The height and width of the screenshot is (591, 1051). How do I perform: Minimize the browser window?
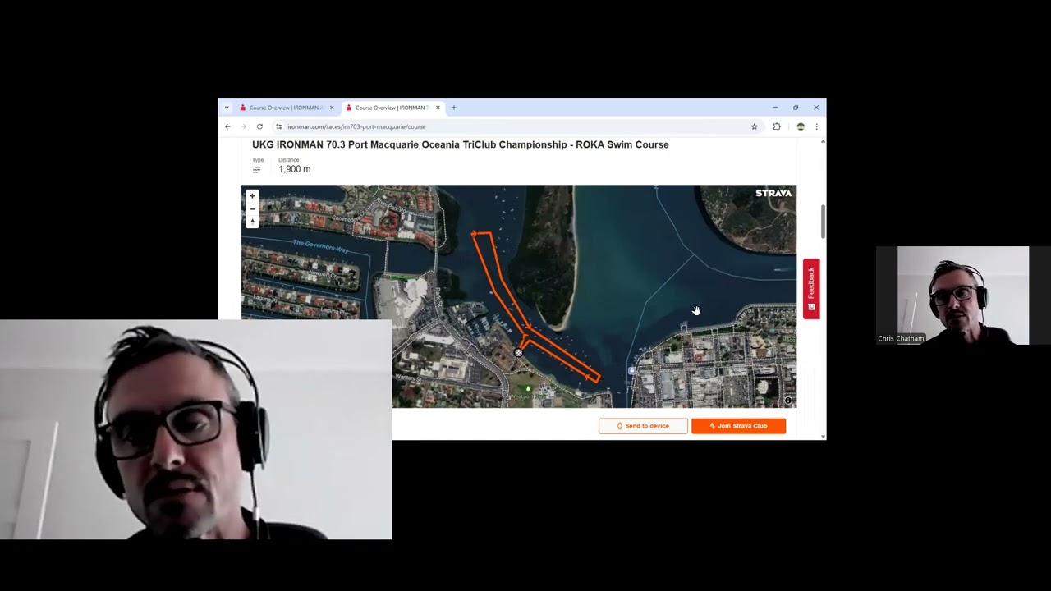click(774, 108)
